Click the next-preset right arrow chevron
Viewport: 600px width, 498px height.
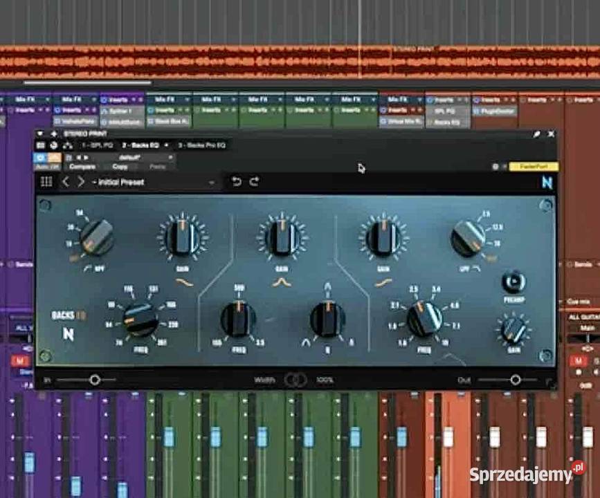(x=79, y=181)
